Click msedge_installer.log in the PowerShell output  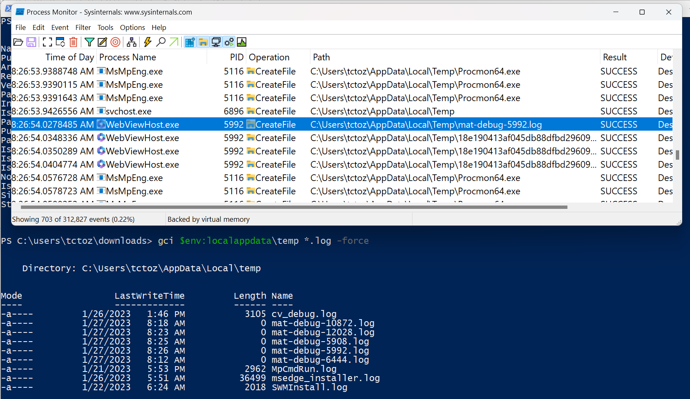326,378
